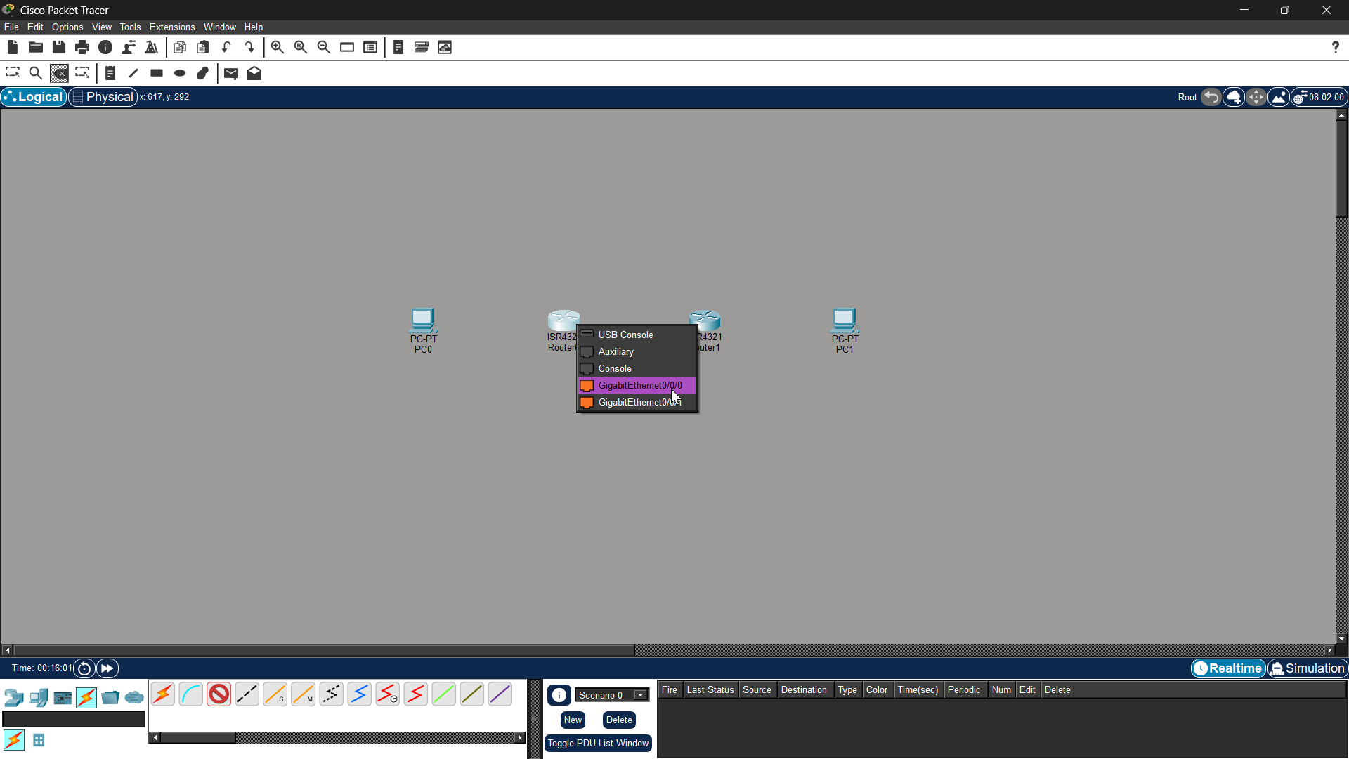Screen dimensions: 1349x759
Task: Add a simple PDU envelope
Action: (231, 73)
